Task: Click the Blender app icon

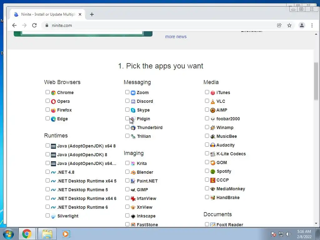Action: click(133, 172)
